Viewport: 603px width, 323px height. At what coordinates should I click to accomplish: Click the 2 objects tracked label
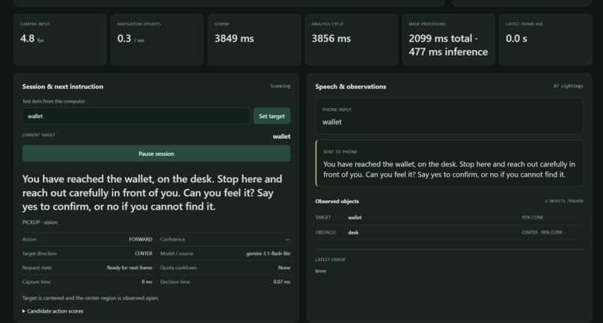[x=564, y=201]
